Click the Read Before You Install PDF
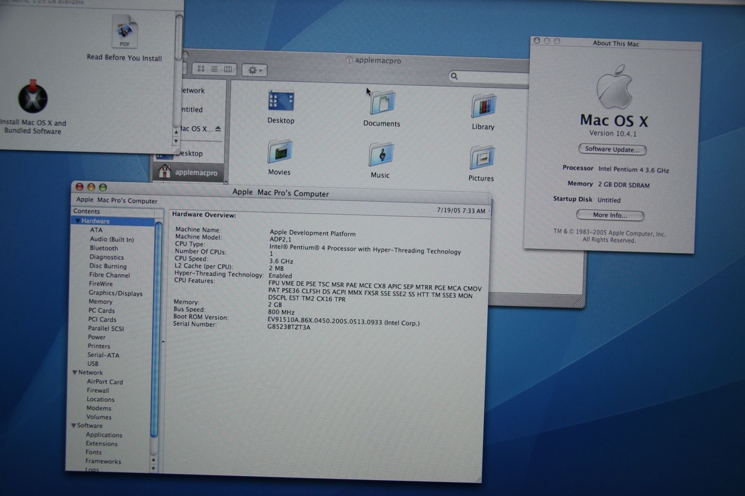 tap(124, 32)
